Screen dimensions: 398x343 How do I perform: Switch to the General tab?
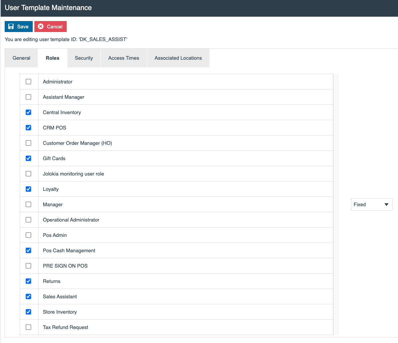[x=21, y=58]
